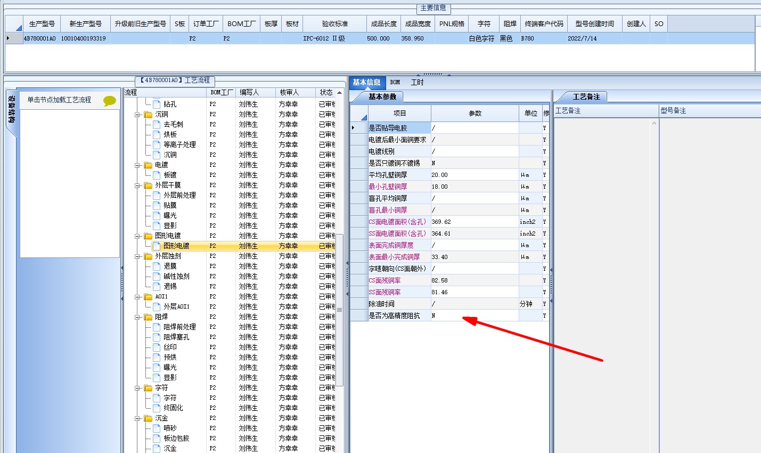Select the 碱性蚀刻 process step
Viewport: 761px width, 453px height.
pos(176,276)
